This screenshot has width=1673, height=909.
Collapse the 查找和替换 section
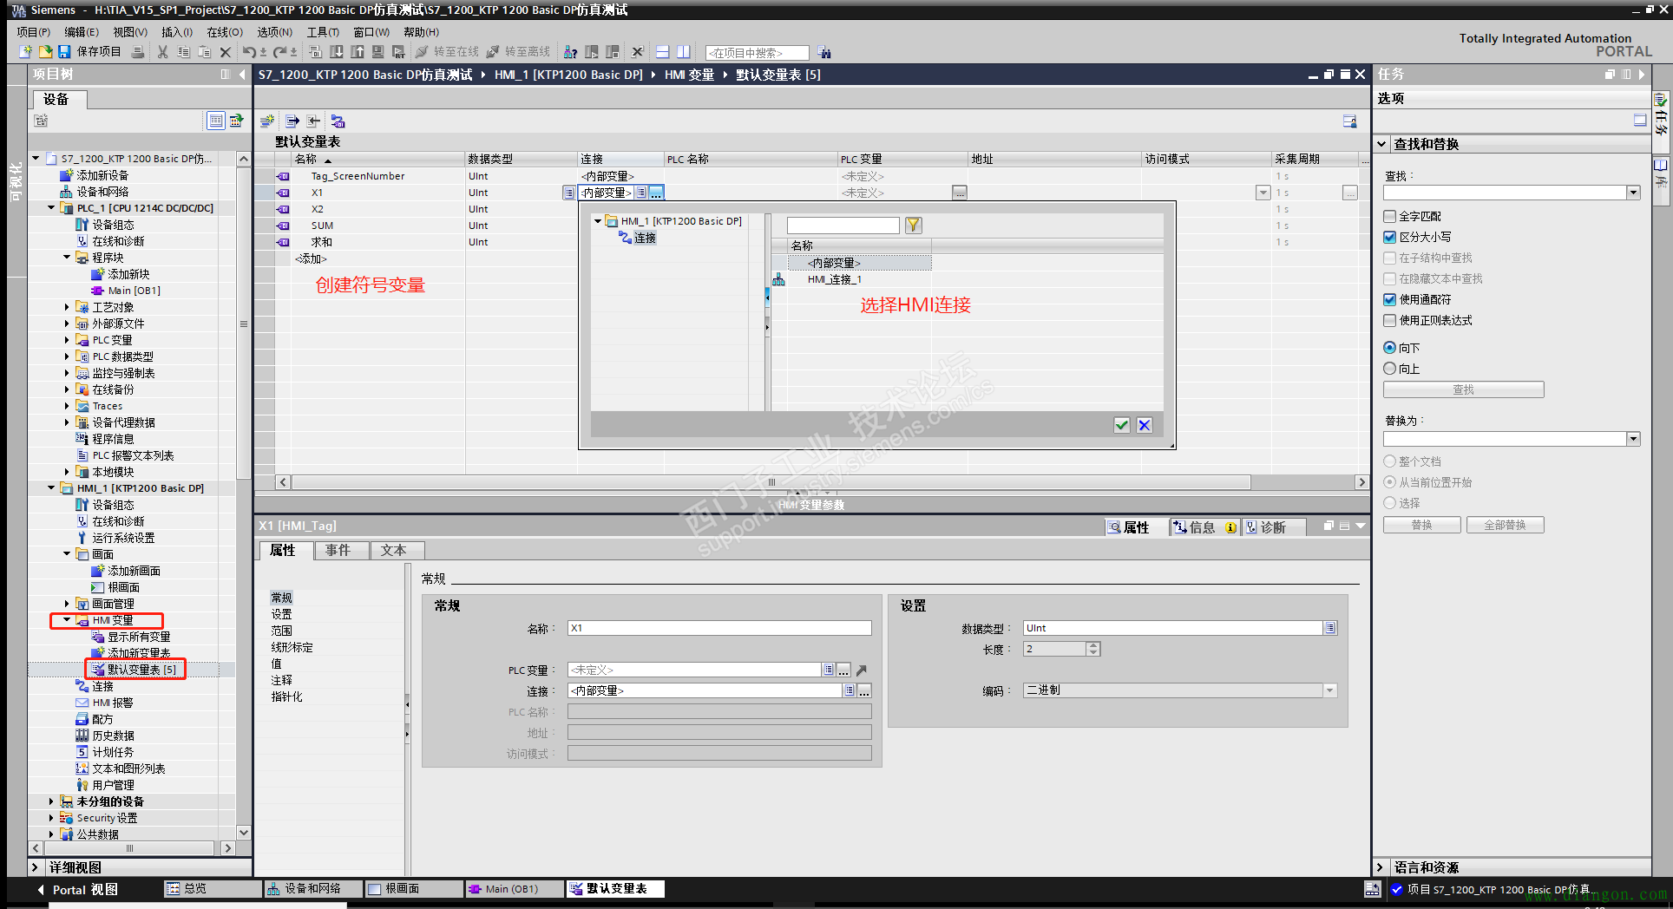[1381, 144]
